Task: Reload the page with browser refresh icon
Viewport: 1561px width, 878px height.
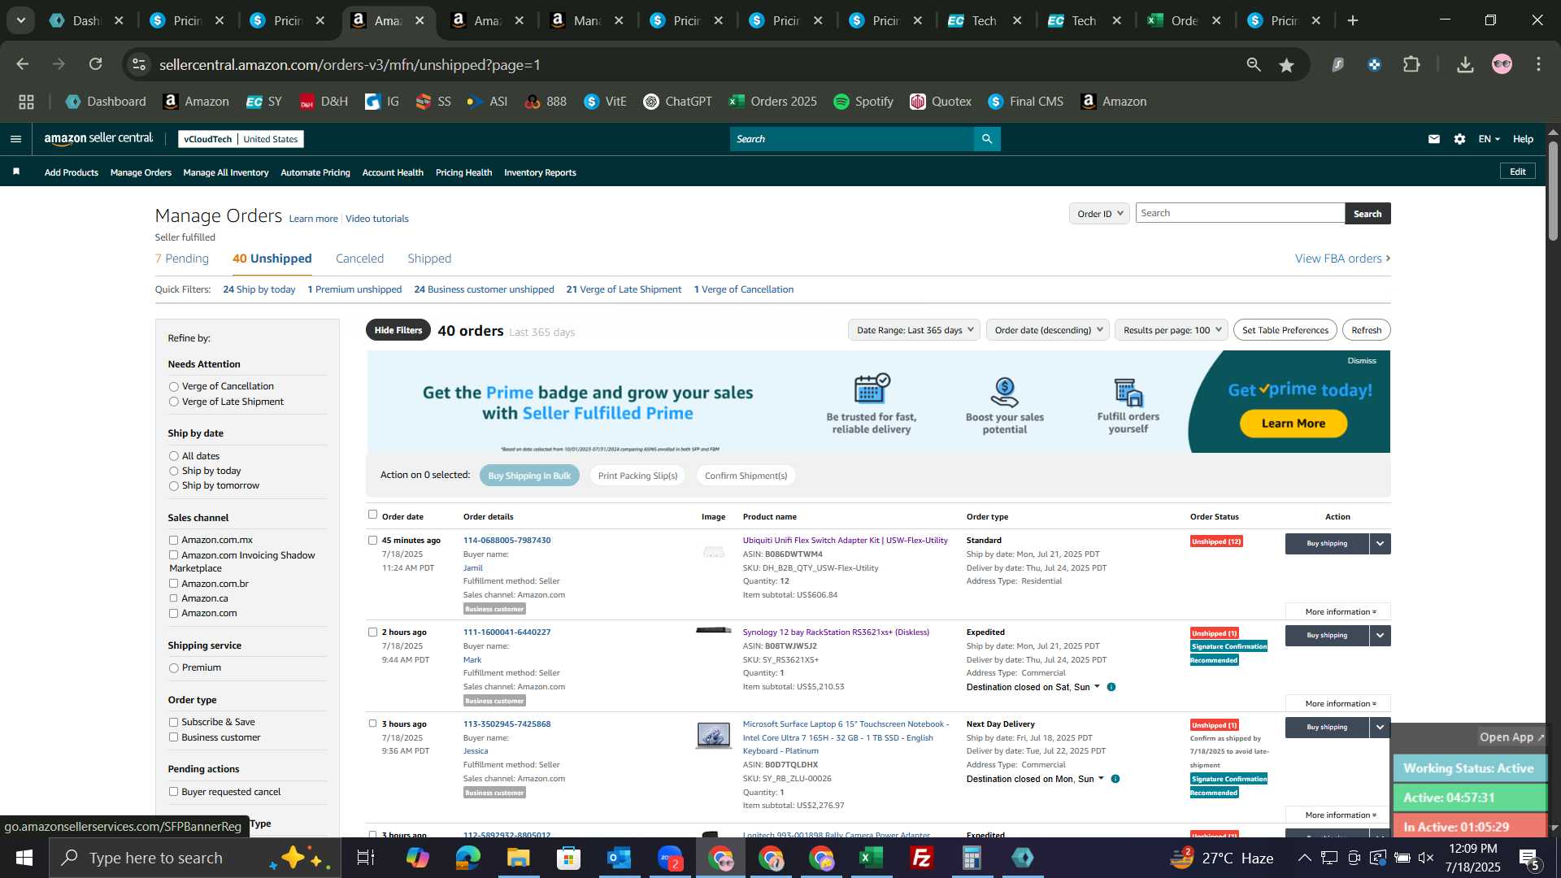Action: 96,64
